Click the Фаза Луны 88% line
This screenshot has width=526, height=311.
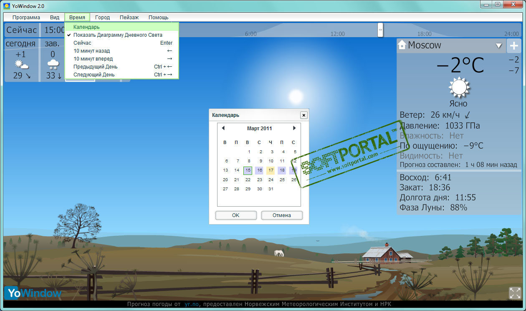click(x=433, y=207)
